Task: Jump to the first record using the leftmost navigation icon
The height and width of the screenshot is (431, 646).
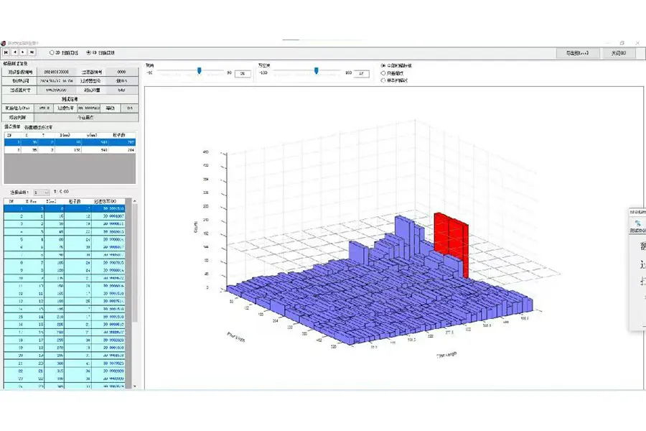Action: [x=6, y=52]
